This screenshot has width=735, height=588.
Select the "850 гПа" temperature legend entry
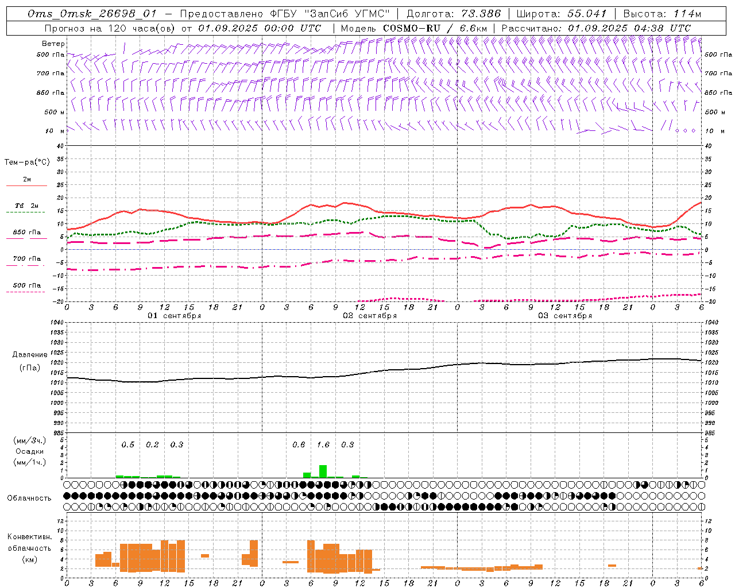pyautogui.click(x=27, y=233)
